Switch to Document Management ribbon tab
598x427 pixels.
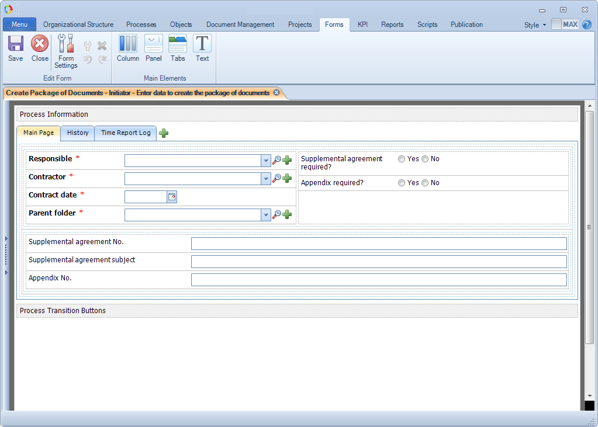tap(240, 25)
